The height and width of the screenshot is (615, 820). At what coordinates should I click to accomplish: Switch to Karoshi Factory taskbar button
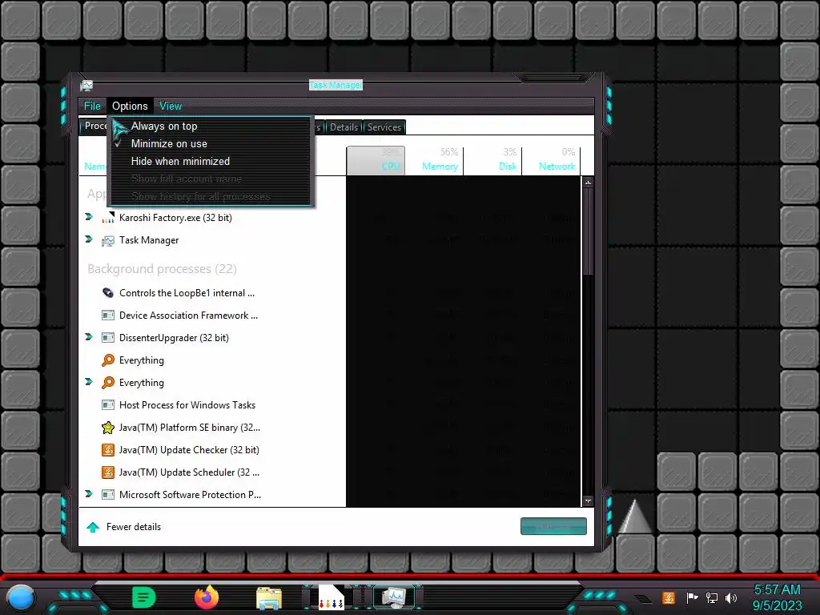click(x=331, y=597)
